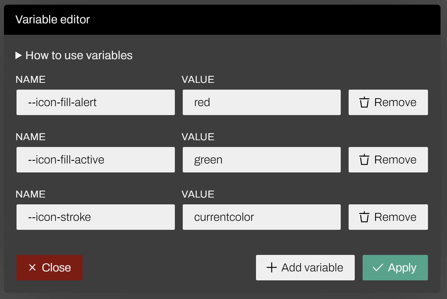Click the trash icon for --icon-fill-active
The height and width of the screenshot is (299, 447).
(x=364, y=160)
